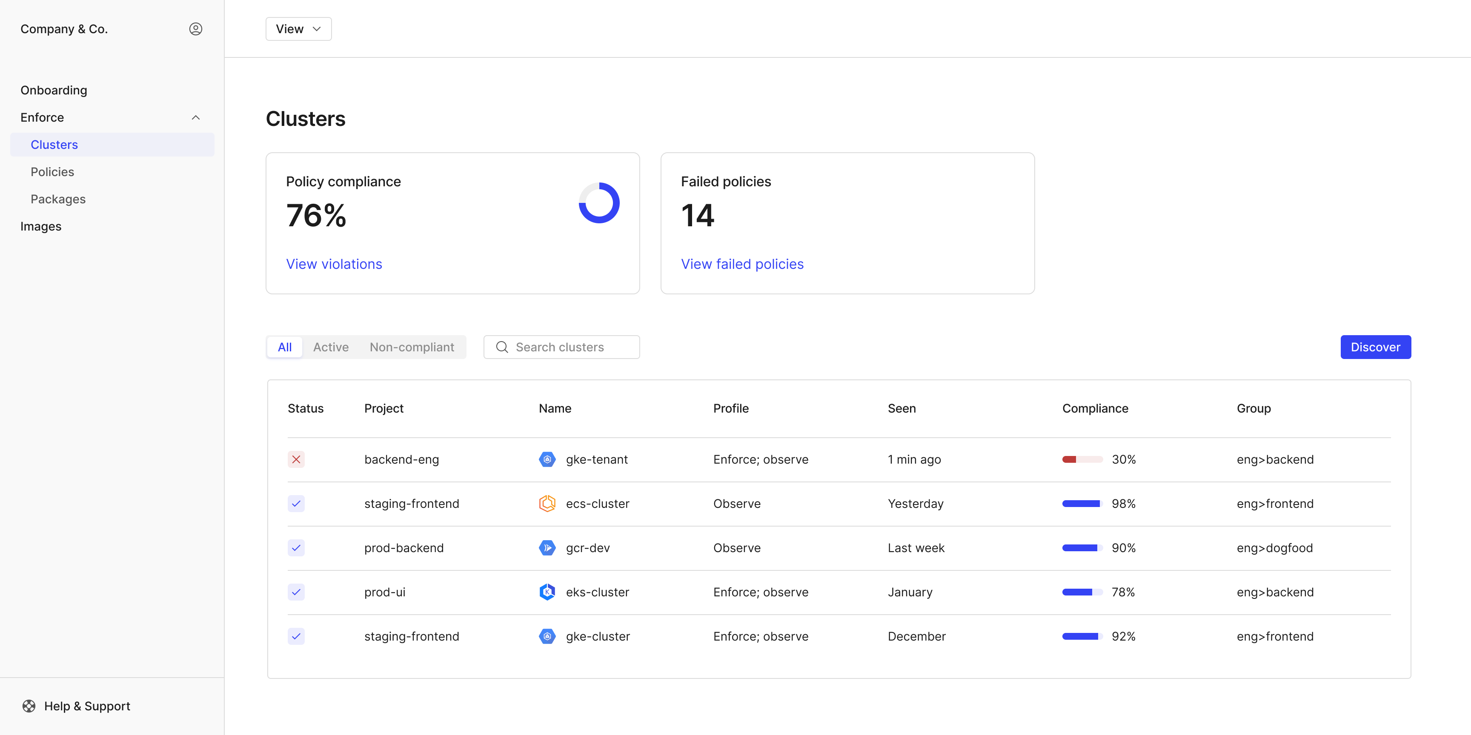Click the gke-tenant cluster icon

[547, 459]
